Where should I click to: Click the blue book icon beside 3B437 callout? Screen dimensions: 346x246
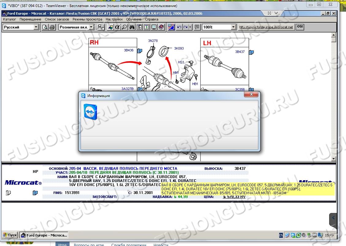251,52
